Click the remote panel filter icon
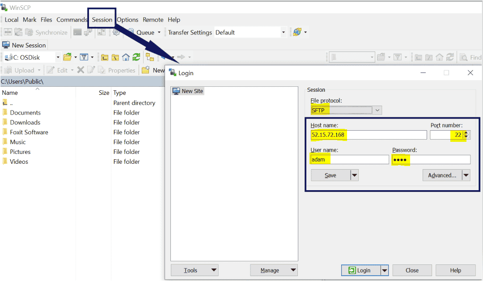The height and width of the screenshot is (281, 483). point(398,57)
